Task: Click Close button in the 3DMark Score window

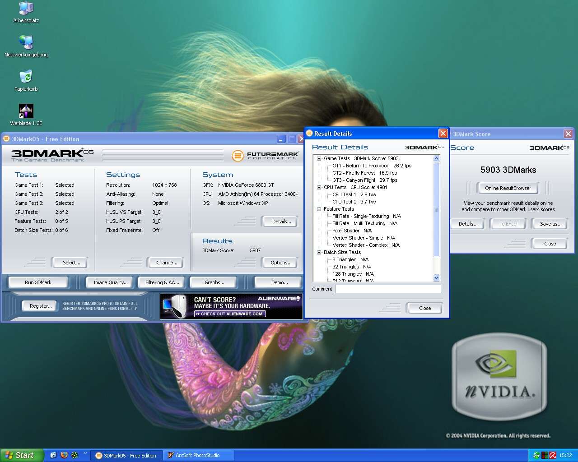Action: pos(550,244)
